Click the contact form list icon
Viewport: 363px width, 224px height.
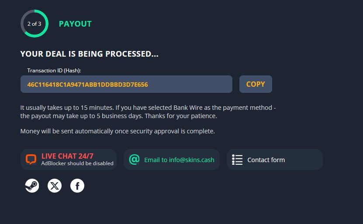pyautogui.click(x=237, y=160)
